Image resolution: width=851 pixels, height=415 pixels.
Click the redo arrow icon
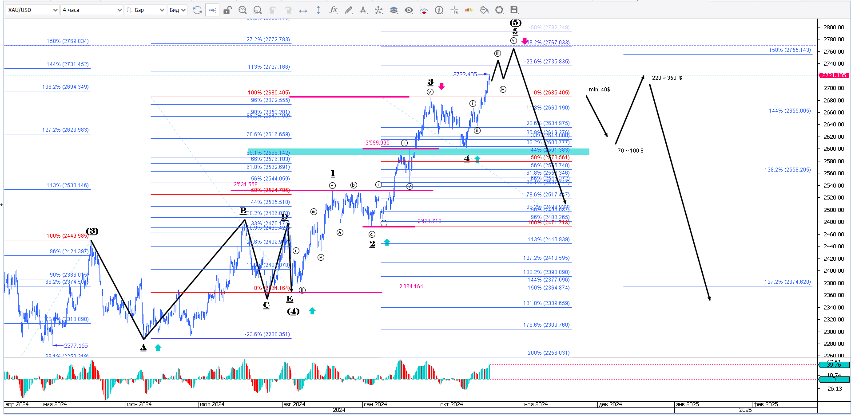click(x=288, y=10)
